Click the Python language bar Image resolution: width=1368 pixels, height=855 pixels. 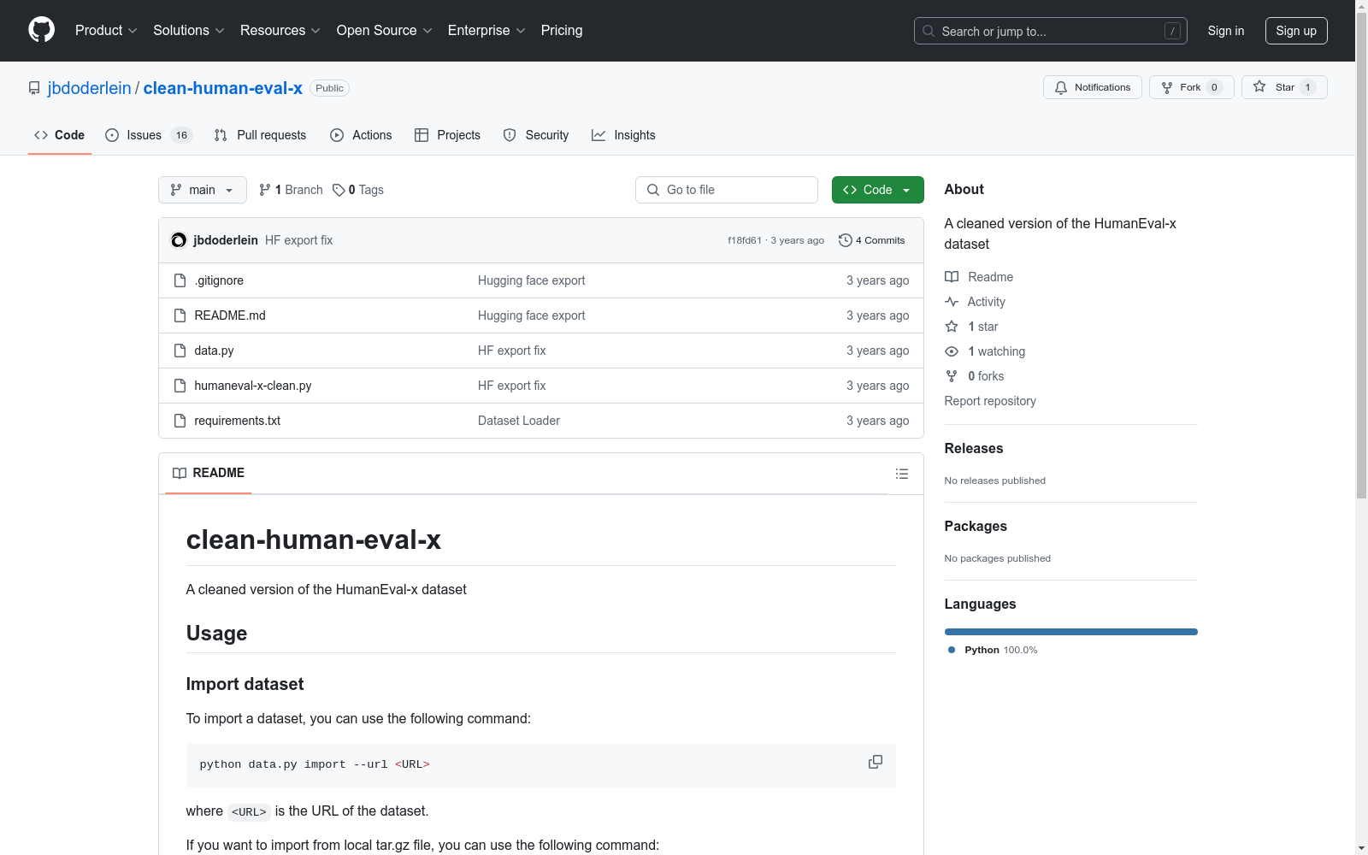point(1071,632)
